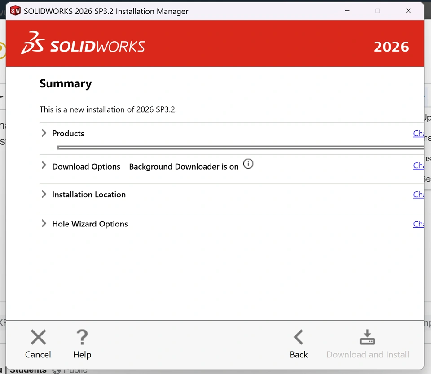The width and height of the screenshot is (431, 374).
Task: Click the Change link for Download Options
Action: pyautogui.click(x=418, y=165)
